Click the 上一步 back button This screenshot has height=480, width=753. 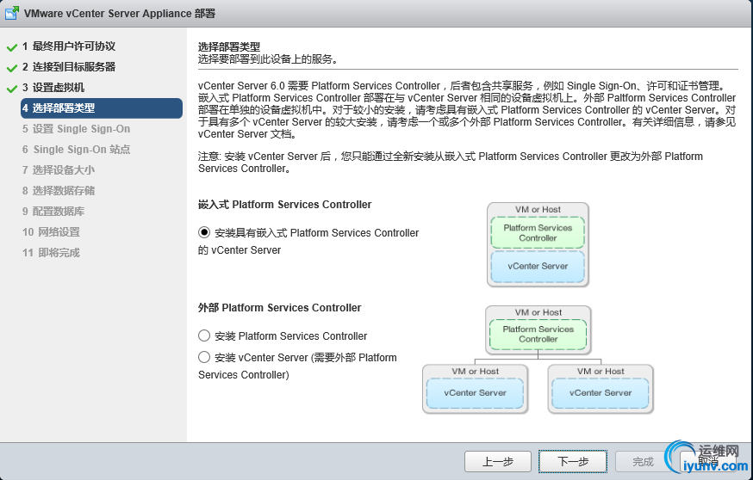click(x=497, y=462)
